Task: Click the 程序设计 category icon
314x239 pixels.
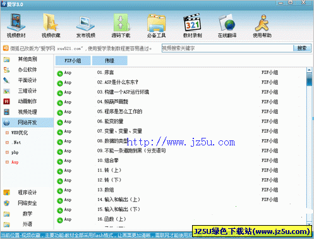Action: pos(6,192)
